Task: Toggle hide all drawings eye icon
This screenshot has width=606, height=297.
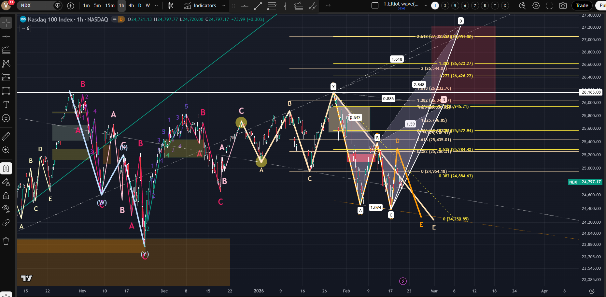Action: pyautogui.click(x=6, y=209)
